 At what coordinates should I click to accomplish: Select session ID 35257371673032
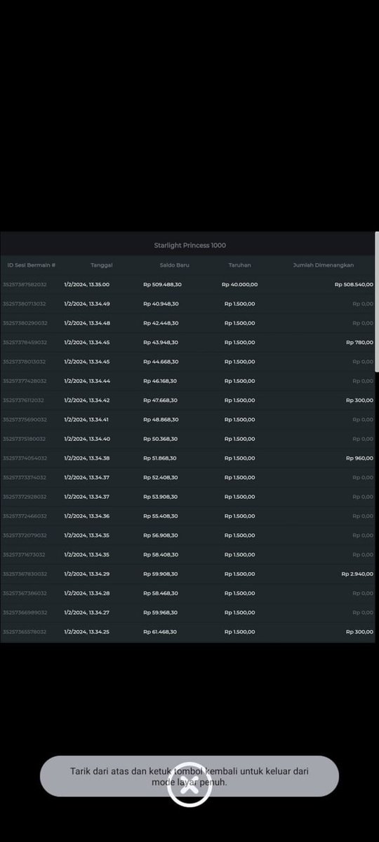25,554
